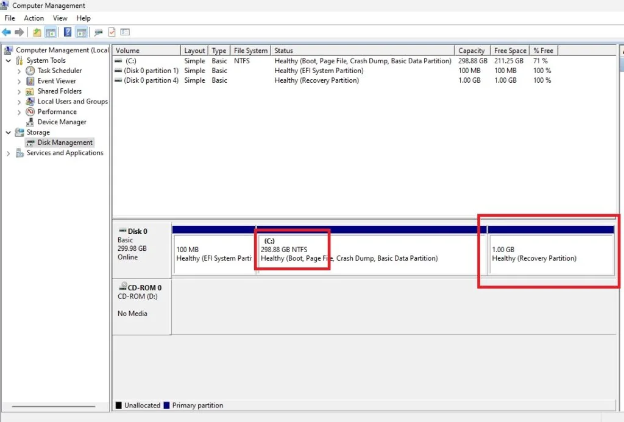Collapse the System Tools tree node

[9, 60]
